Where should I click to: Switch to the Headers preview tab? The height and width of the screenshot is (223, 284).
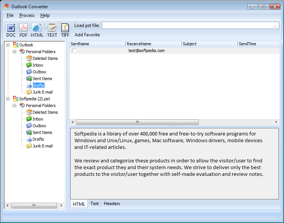pos(112,204)
